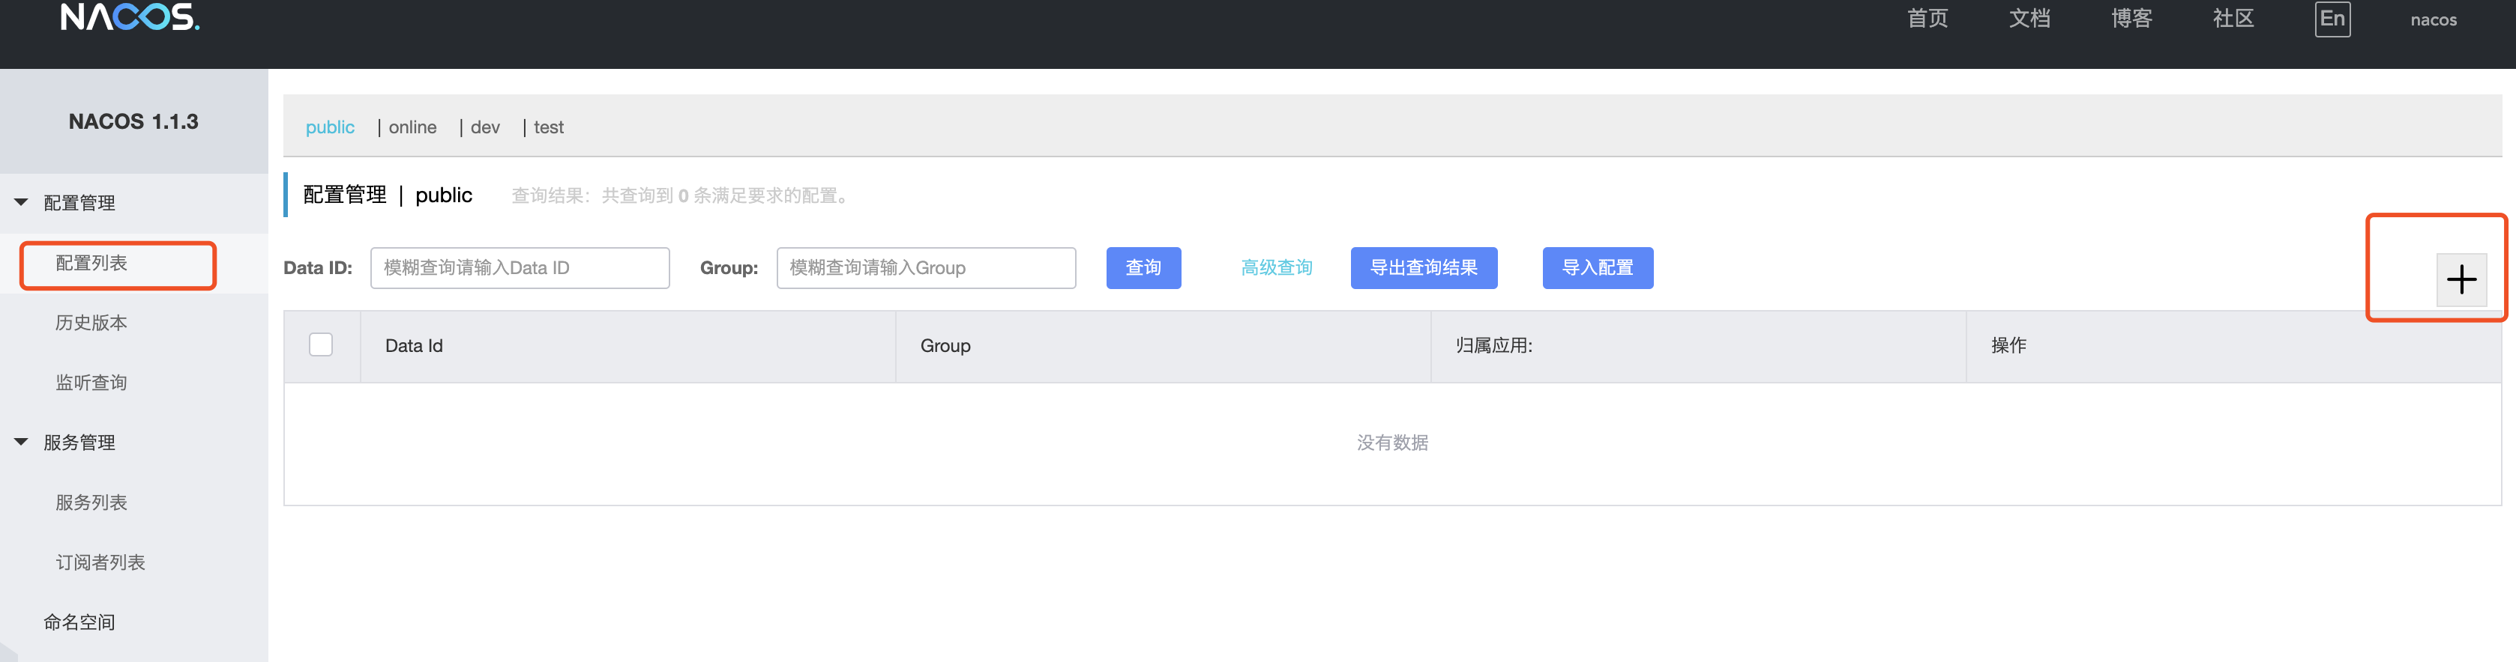The width and height of the screenshot is (2516, 662).
Task: Focus the Group search field
Action: coord(926,267)
